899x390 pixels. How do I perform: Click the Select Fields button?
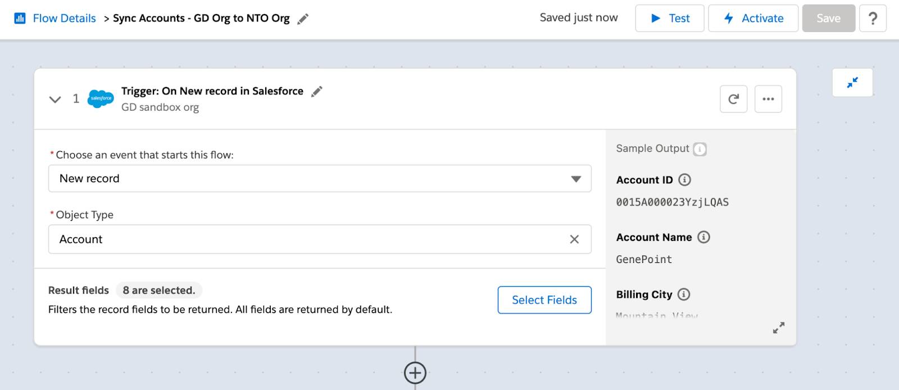[x=544, y=300]
